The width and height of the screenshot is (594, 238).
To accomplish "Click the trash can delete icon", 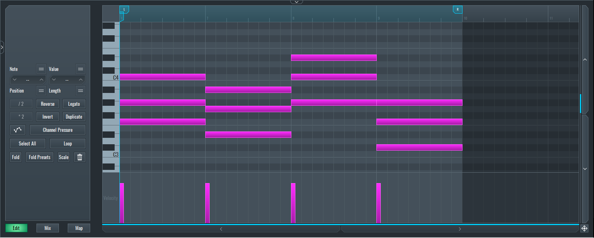I will point(80,157).
